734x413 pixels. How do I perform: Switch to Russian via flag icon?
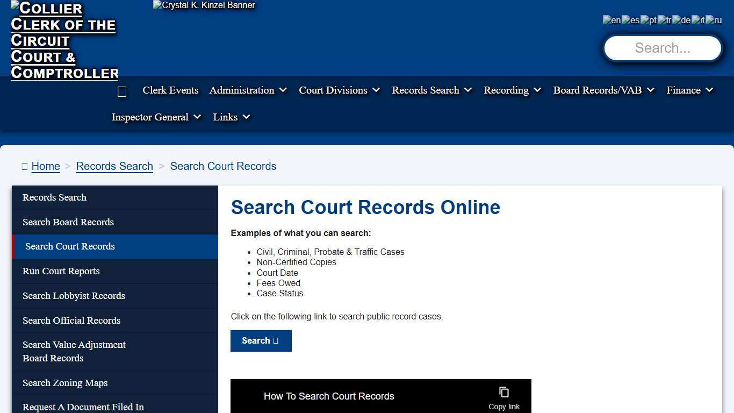tap(713, 19)
